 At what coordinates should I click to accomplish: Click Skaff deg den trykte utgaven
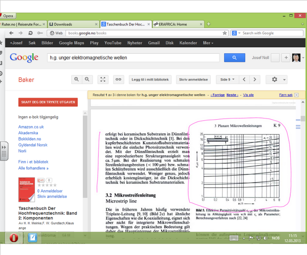(48, 102)
